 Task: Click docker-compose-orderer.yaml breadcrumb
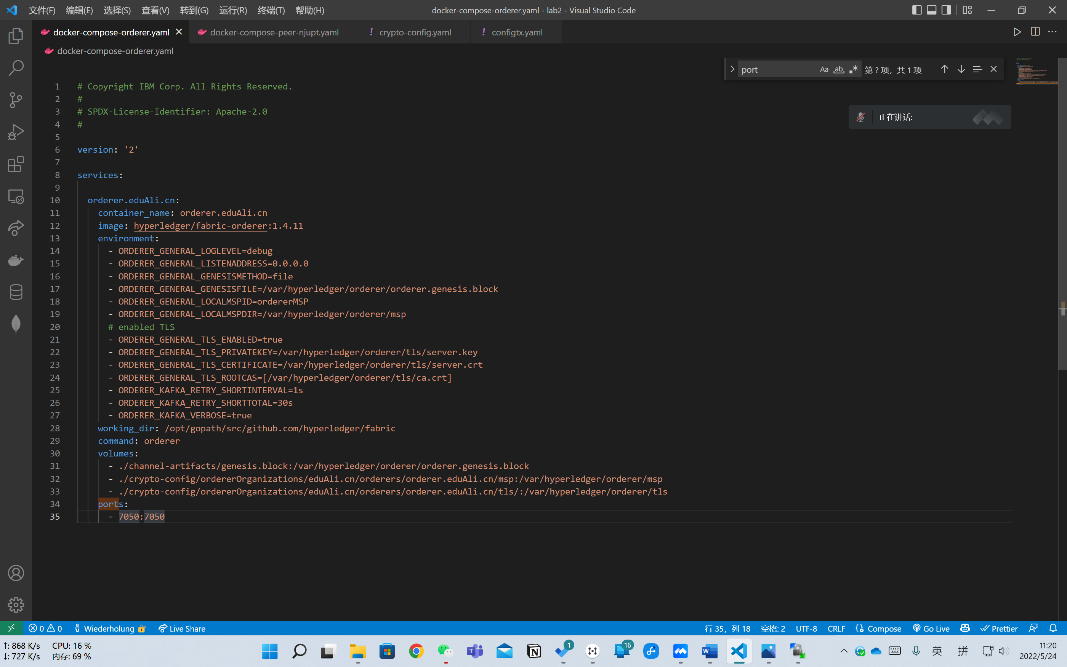click(115, 51)
